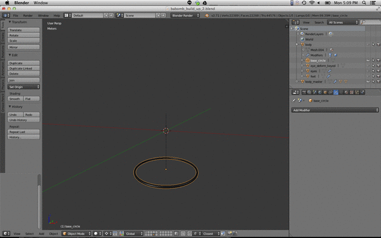The width and height of the screenshot is (381, 238).
Task: Toggle renderability camera icon for feet
Action: coord(378,76)
